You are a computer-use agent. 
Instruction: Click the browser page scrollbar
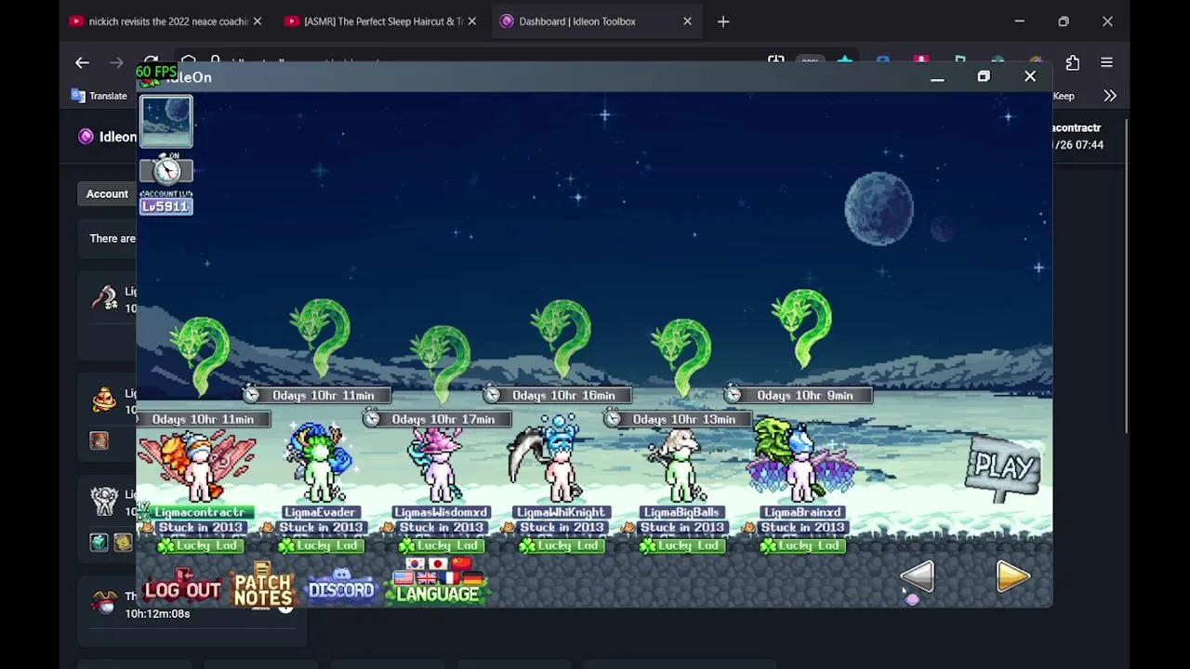coord(1126,275)
